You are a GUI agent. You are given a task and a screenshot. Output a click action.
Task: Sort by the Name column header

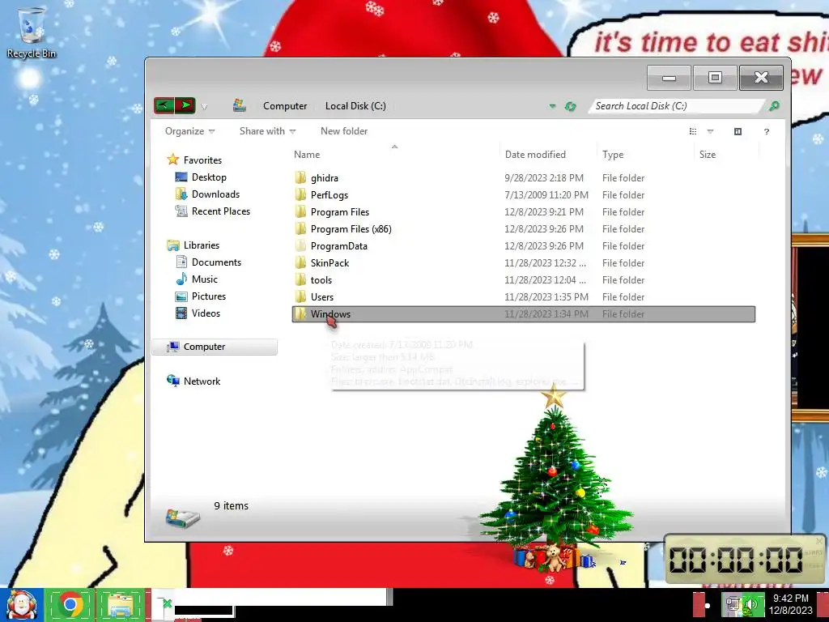click(x=307, y=155)
